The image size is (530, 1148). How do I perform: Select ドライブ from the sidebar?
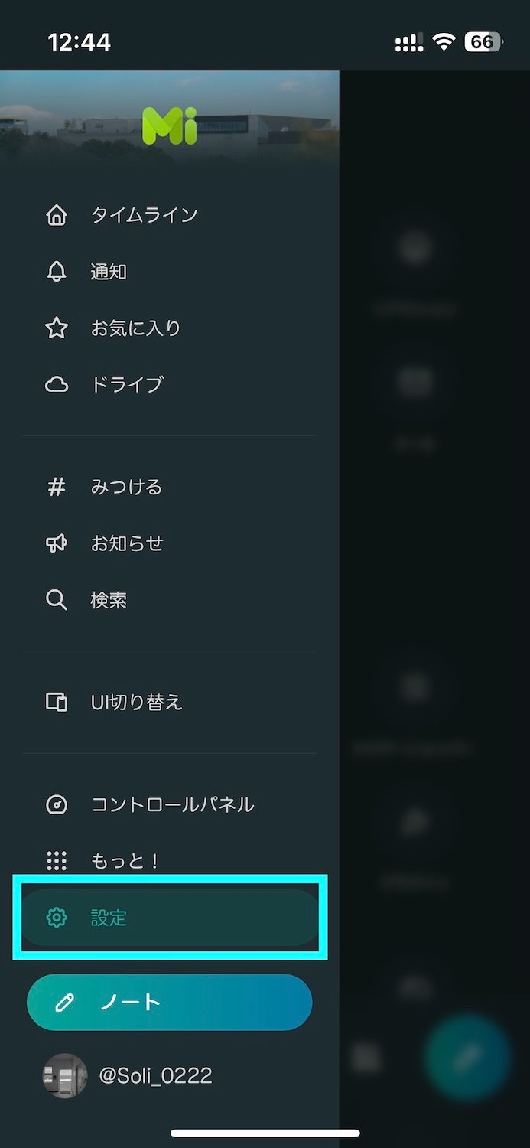tap(127, 384)
